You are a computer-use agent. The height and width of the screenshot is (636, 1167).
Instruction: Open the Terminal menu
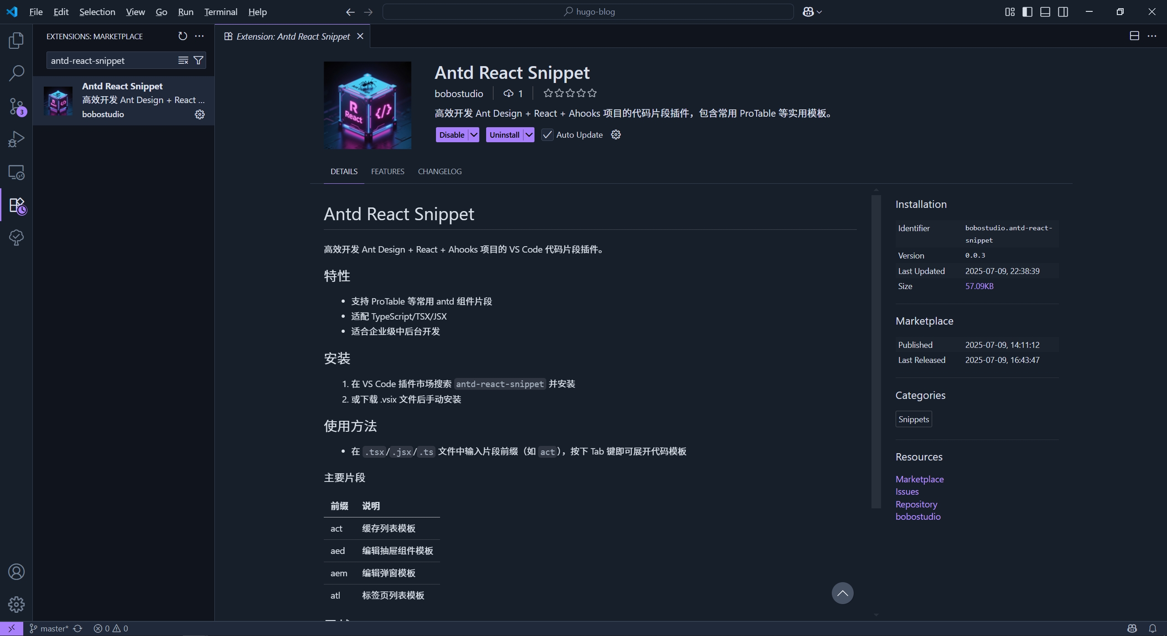(x=221, y=12)
